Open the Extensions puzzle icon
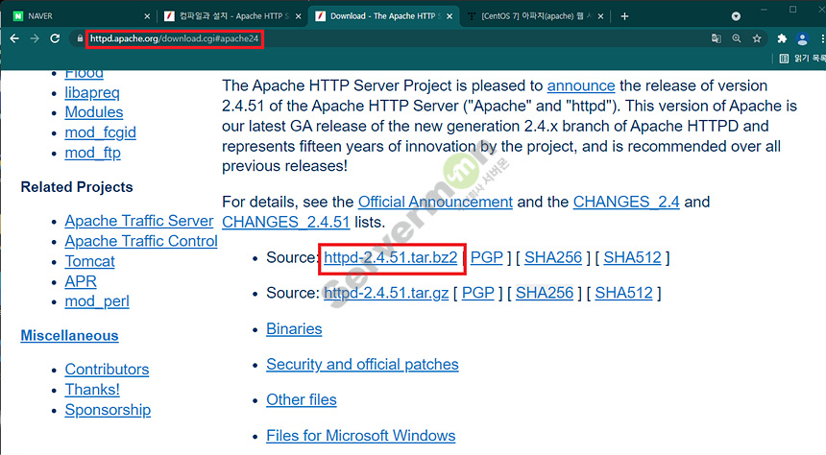Viewport: 826px width, 455px height. 782,38
